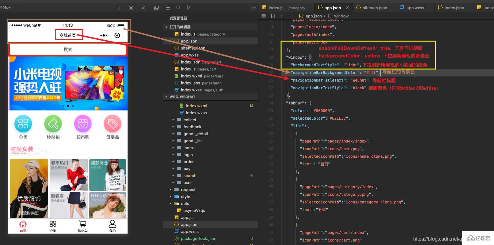Image resolution: width=494 pixels, height=245 pixels.
Task: Open the mini program capsule three-dot menu
Action: pos(104,36)
